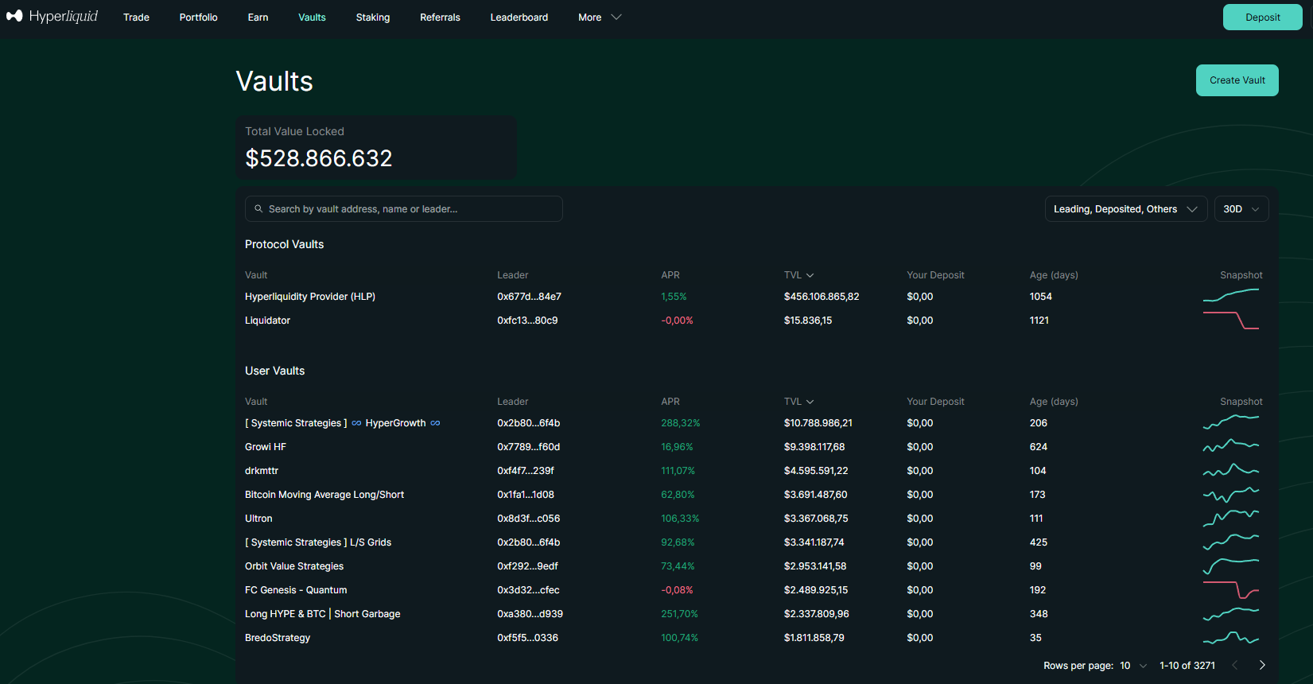Click leader address 0x8d3f...c056
The height and width of the screenshot is (684, 1313).
coord(529,519)
